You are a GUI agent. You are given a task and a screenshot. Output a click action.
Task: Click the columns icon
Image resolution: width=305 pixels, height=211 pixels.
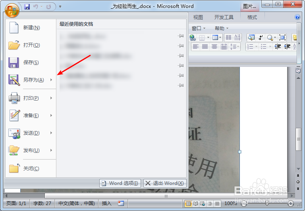coord(229,38)
